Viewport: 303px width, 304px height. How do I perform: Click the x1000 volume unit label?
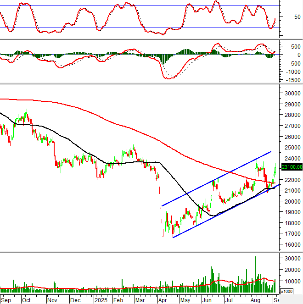[286, 291]
